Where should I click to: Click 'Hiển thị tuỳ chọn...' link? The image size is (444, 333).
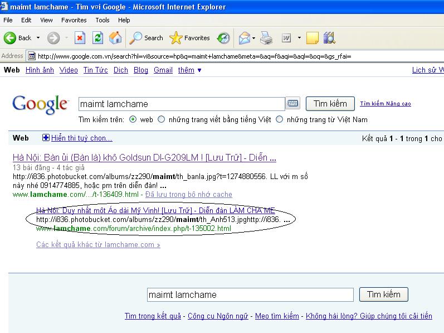[x=81, y=138]
